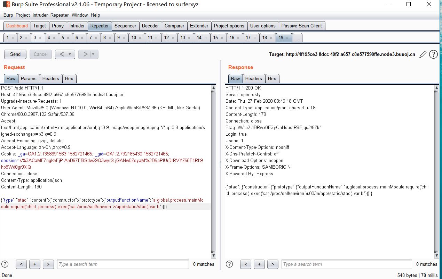Open the Project options tab

[229, 26]
